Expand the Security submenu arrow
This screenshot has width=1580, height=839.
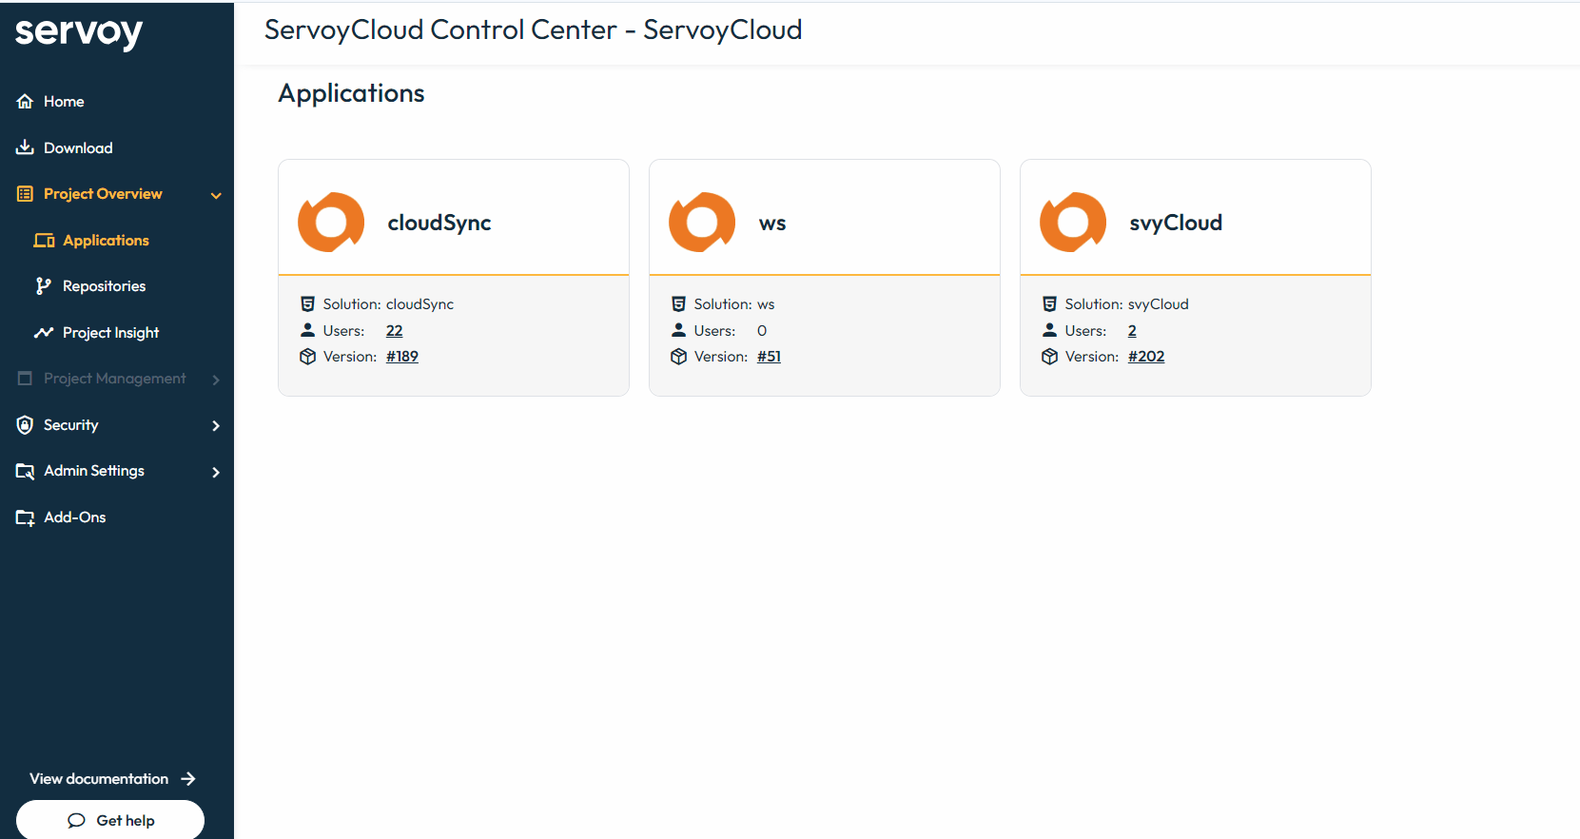pos(216,426)
